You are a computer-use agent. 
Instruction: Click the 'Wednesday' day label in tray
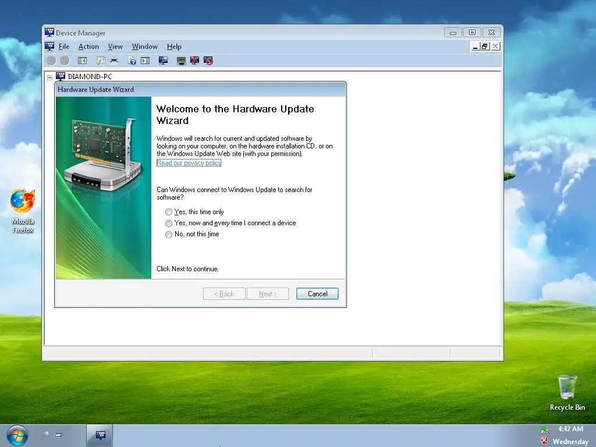pos(570,441)
